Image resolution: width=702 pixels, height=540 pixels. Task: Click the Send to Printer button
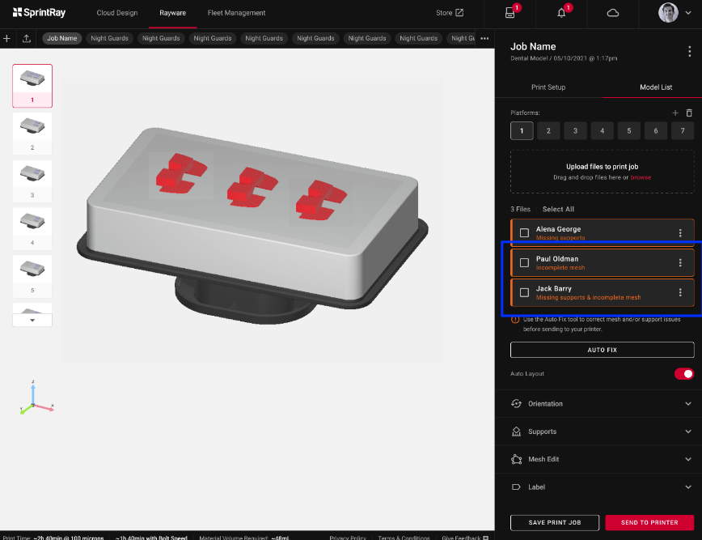tap(649, 522)
